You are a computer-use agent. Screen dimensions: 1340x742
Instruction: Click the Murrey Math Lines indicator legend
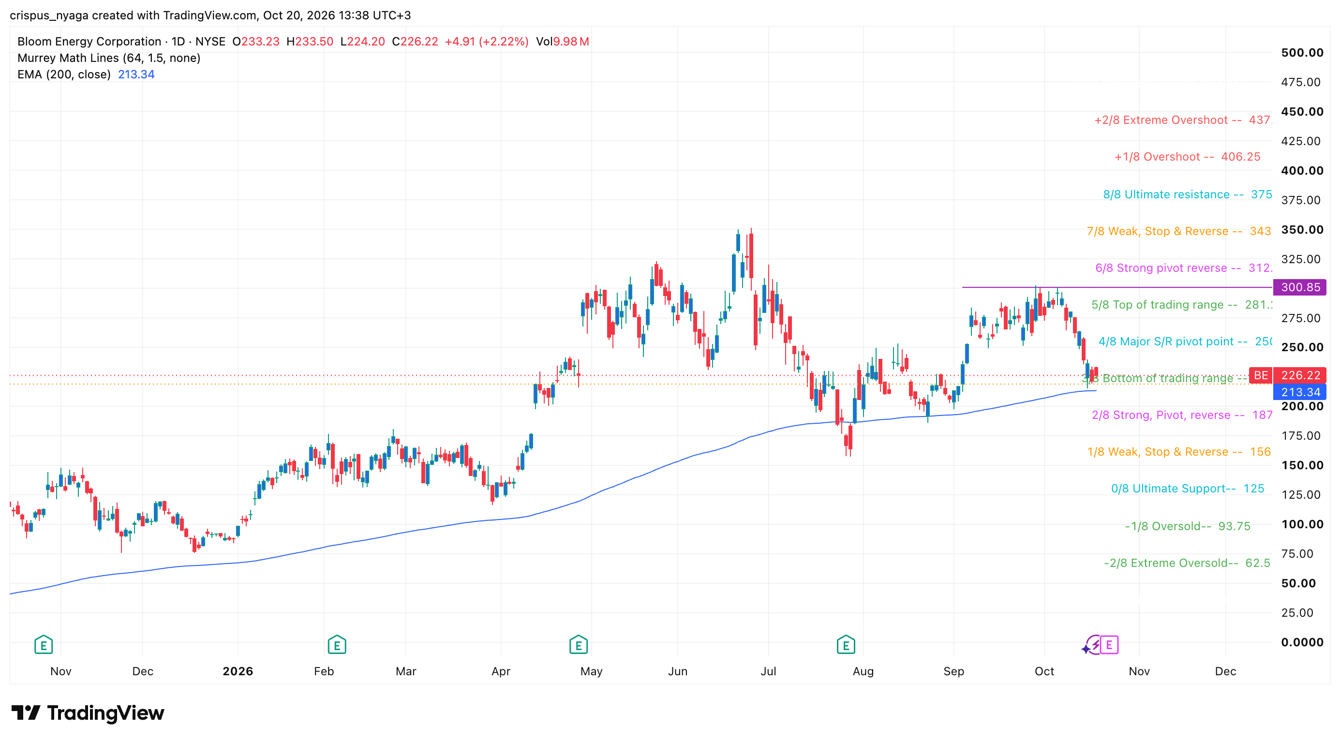[109, 58]
